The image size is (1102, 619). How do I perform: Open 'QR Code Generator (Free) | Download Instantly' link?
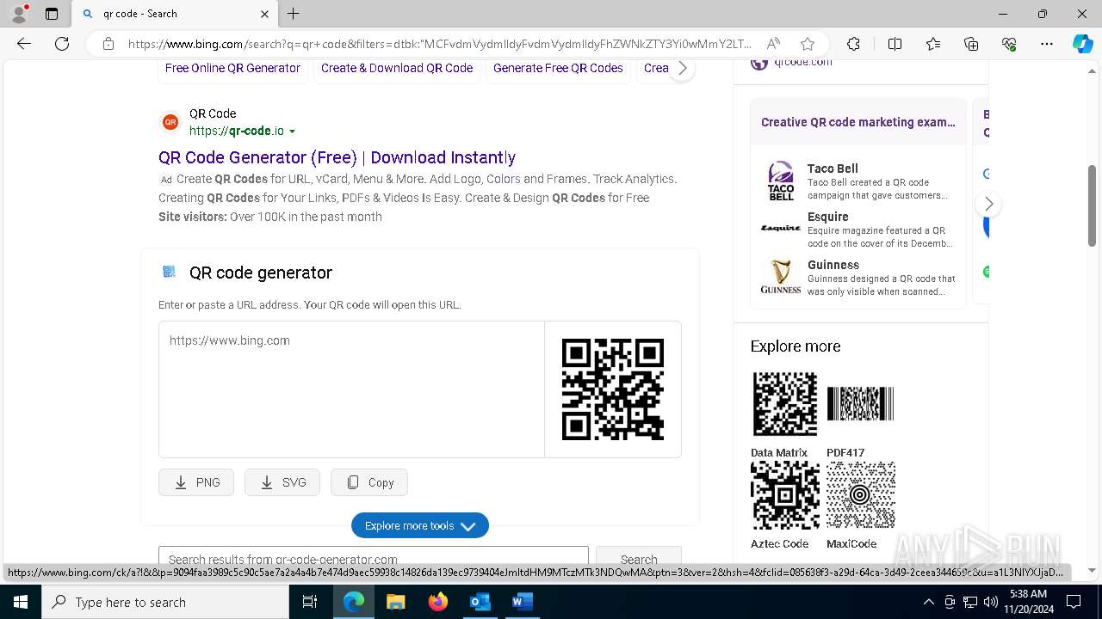(337, 157)
